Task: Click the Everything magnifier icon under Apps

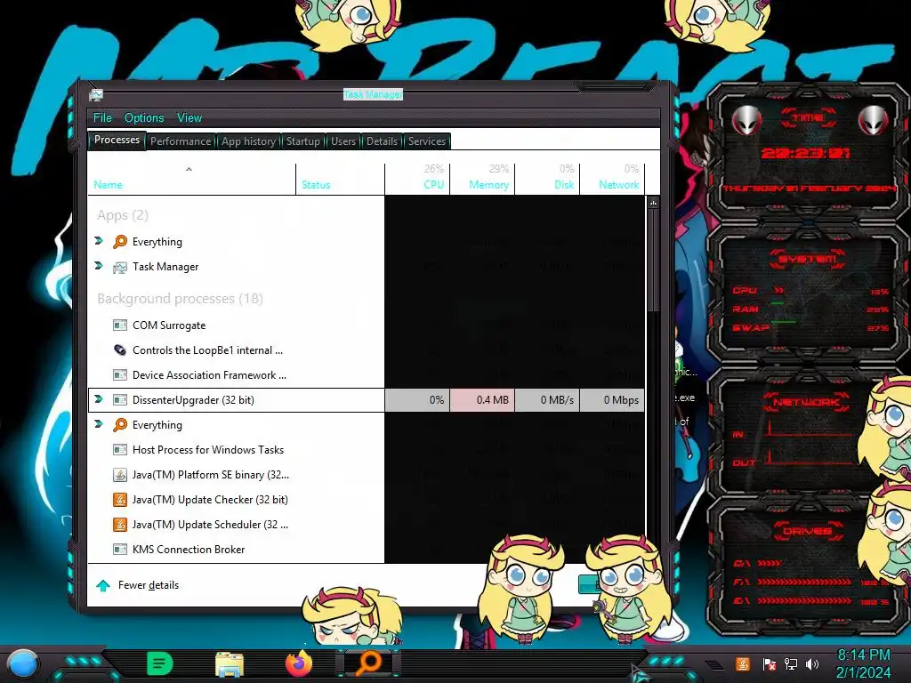Action: pyautogui.click(x=120, y=242)
